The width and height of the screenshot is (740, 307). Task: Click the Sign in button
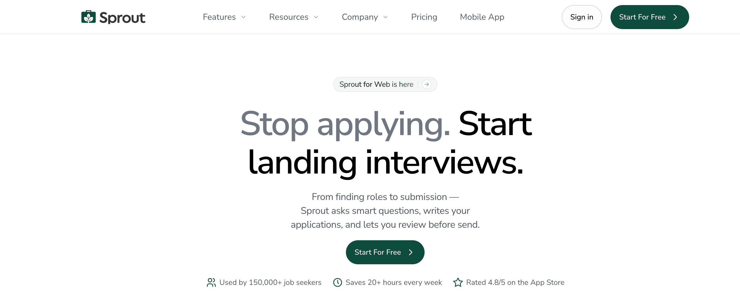click(x=582, y=17)
